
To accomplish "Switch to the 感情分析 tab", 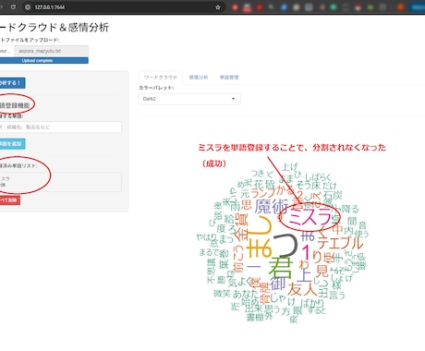I will pos(199,78).
